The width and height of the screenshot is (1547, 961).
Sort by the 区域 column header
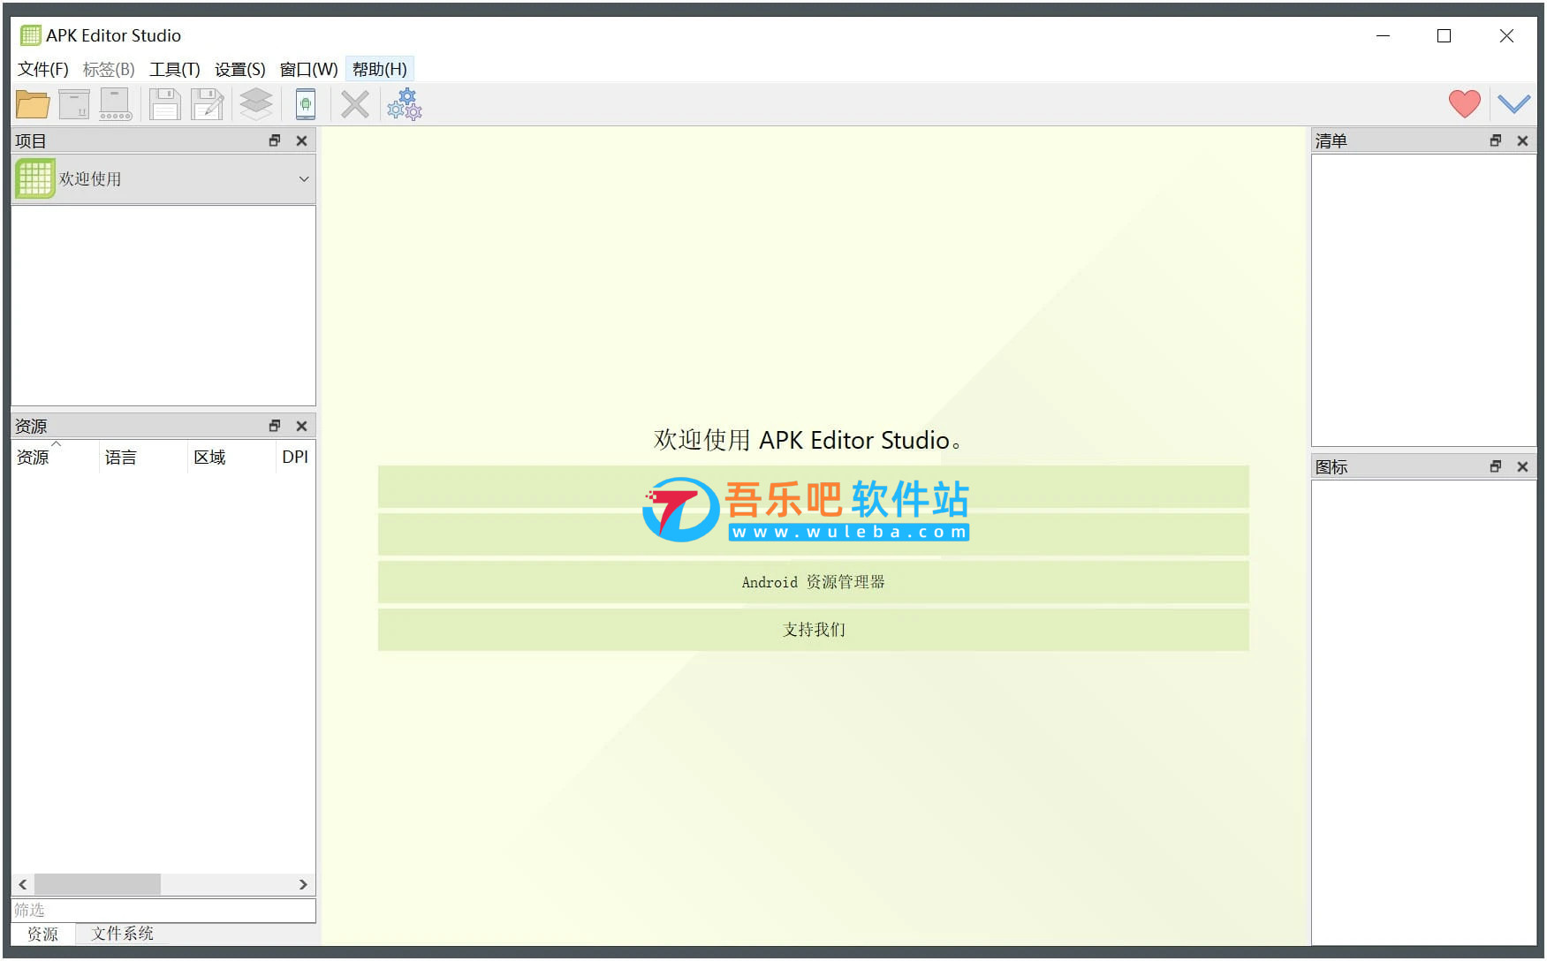click(x=231, y=457)
